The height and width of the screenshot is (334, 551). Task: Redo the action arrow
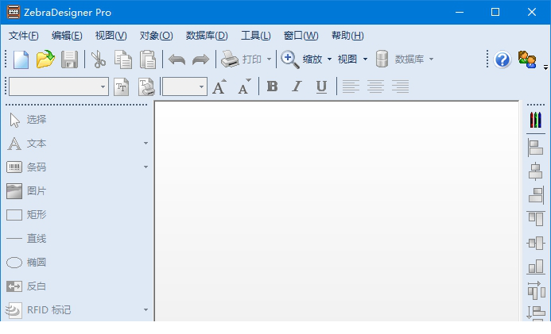pos(200,60)
